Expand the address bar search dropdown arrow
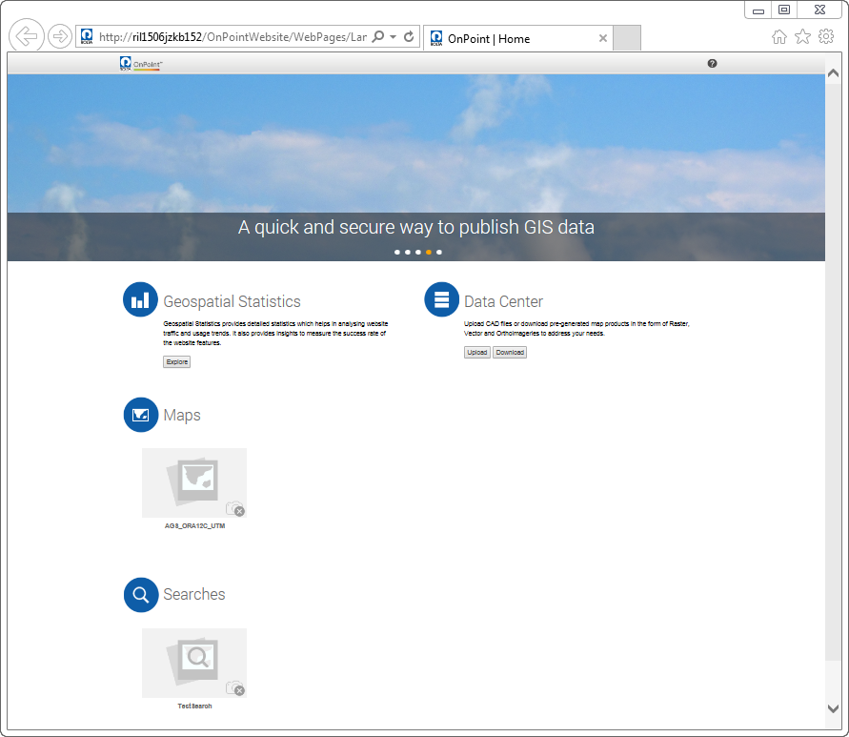 point(394,36)
